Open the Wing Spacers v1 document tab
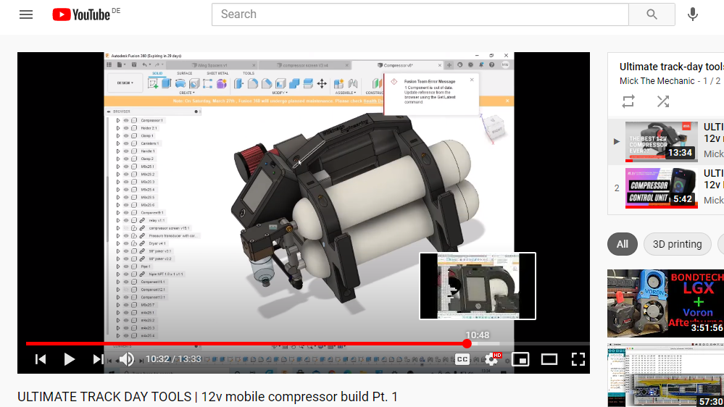This screenshot has width=724, height=407. pos(212,65)
